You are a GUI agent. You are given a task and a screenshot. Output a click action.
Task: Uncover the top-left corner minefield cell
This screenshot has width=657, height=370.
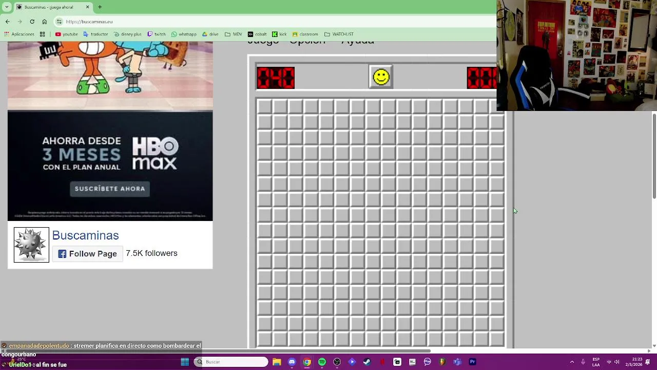click(264, 106)
